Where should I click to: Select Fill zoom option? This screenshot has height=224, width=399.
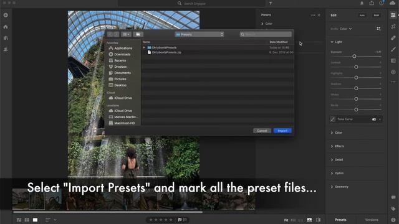point(293,220)
